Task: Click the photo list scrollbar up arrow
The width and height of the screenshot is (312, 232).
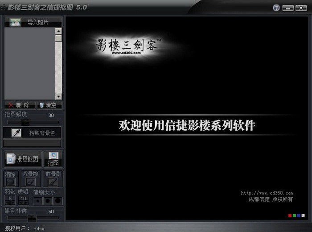Action: pos(58,31)
